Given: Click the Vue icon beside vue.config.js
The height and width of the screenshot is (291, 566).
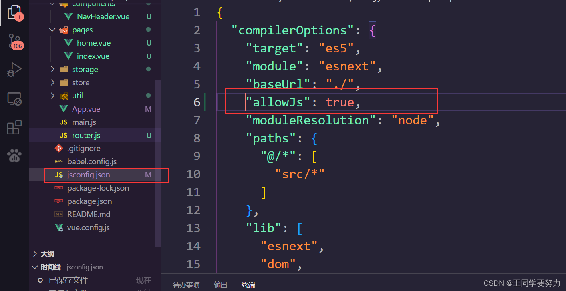Looking at the screenshot, I should click(59, 228).
